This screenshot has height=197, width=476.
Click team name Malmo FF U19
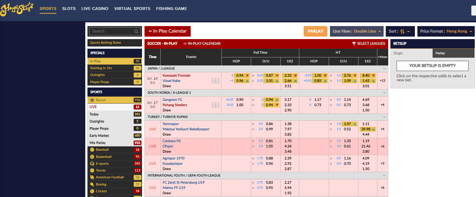(174, 188)
